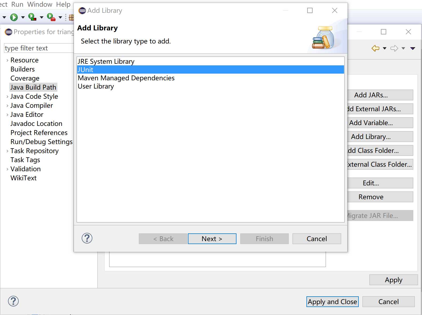Open the Window menu

[x=40, y=4]
